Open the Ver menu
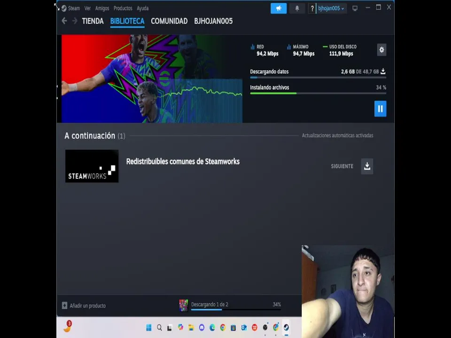 (87, 8)
